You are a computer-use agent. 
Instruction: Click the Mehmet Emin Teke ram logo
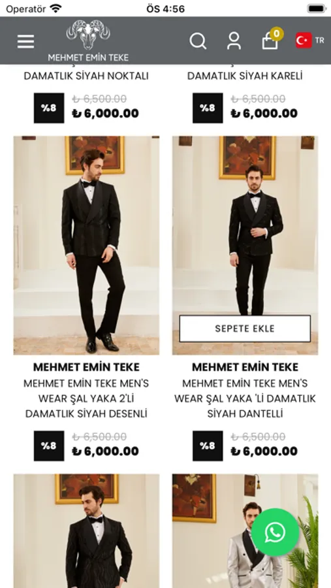click(88, 41)
